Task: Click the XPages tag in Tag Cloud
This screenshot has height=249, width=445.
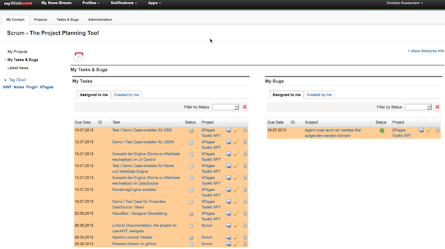Action: pos(46,87)
